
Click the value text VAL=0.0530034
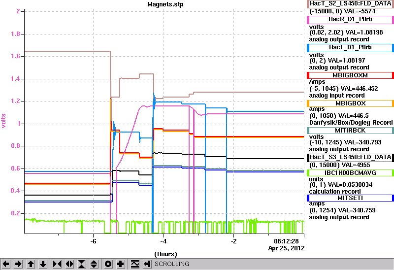350,185
